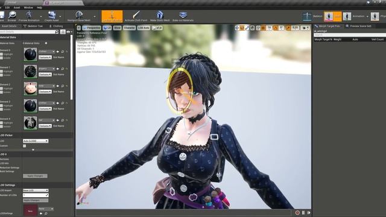Toggle rotation snapping in viewport toolbar
386x217 pixels.
276,28
